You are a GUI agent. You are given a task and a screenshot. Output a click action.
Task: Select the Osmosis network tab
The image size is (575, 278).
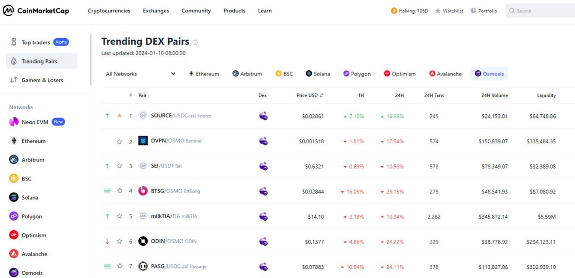pyautogui.click(x=489, y=74)
